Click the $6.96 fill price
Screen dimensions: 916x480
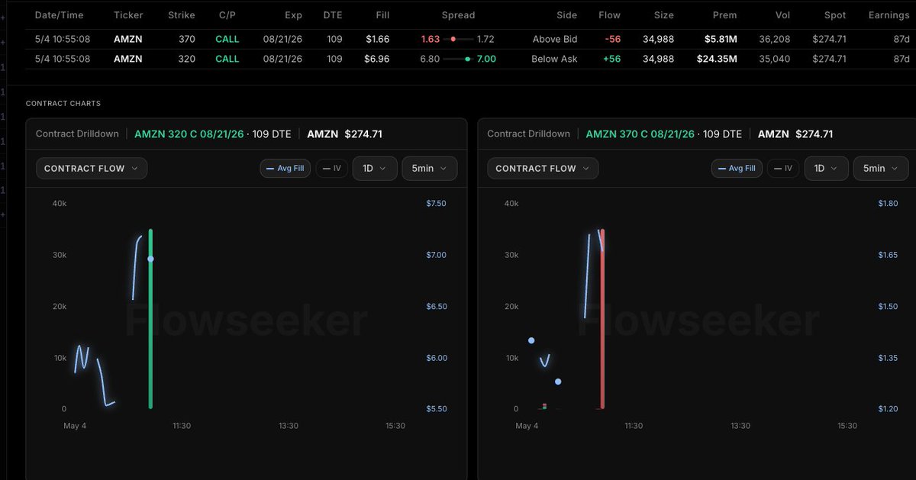tap(377, 59)
